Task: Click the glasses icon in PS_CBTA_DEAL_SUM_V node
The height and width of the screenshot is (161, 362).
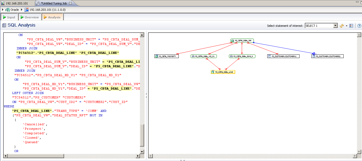Action: pyautogui.click(x=231, y=56)
